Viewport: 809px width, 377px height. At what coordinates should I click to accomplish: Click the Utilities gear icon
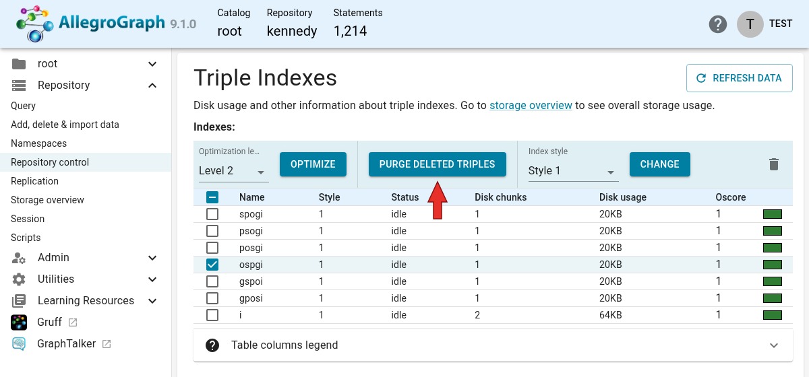[19, 279]
